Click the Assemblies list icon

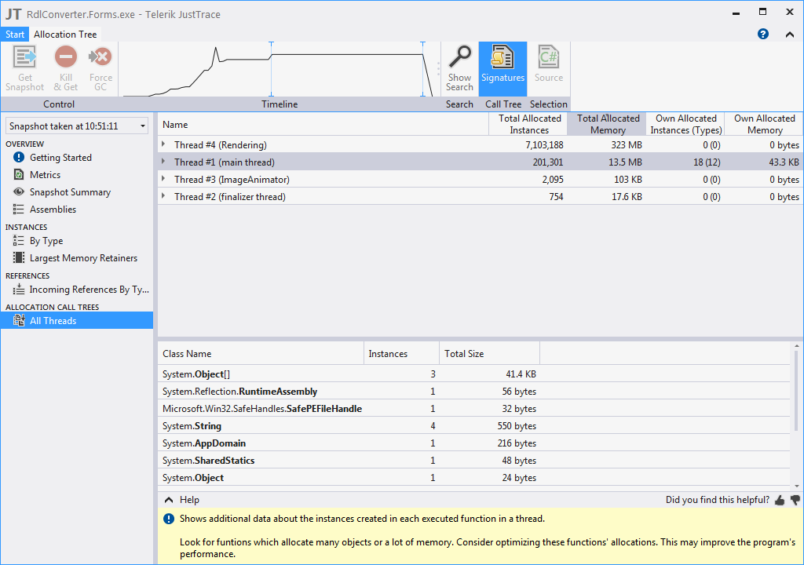[x=19, y=210]
